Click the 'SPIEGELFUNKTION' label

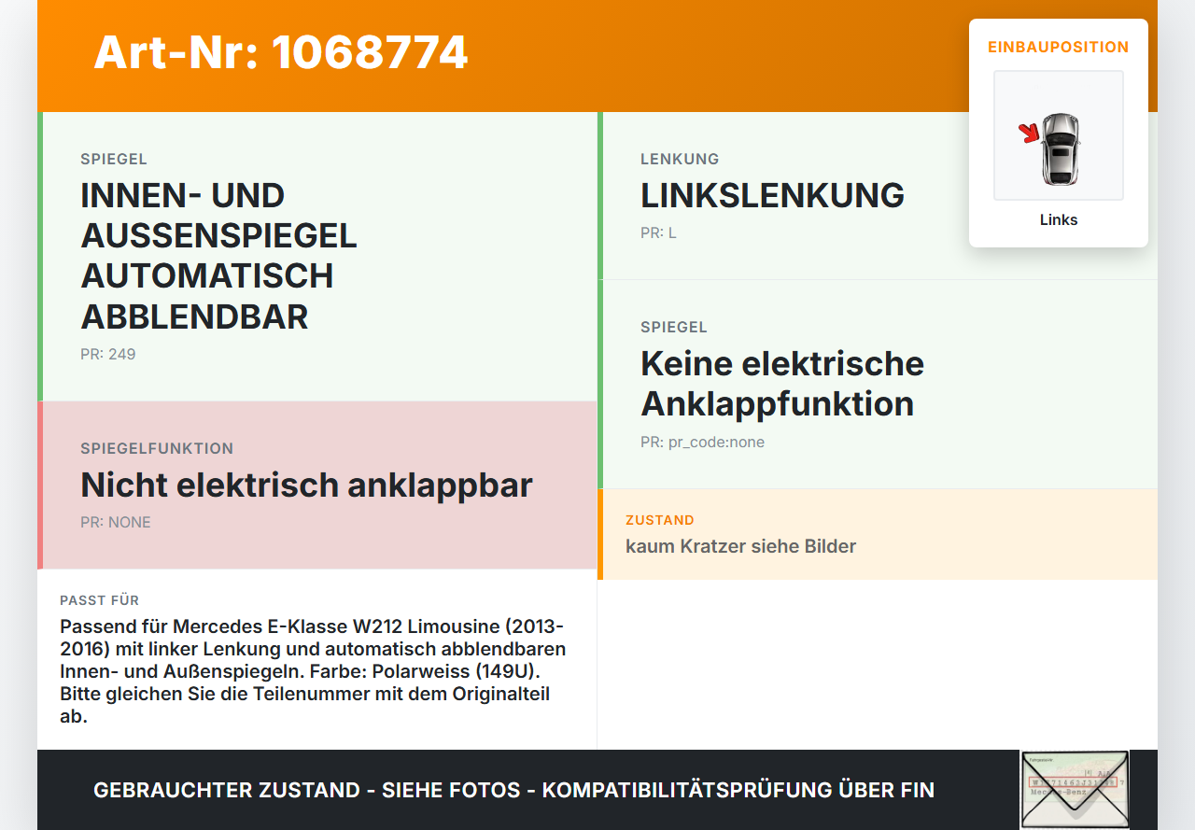click(x=157, y=448)
